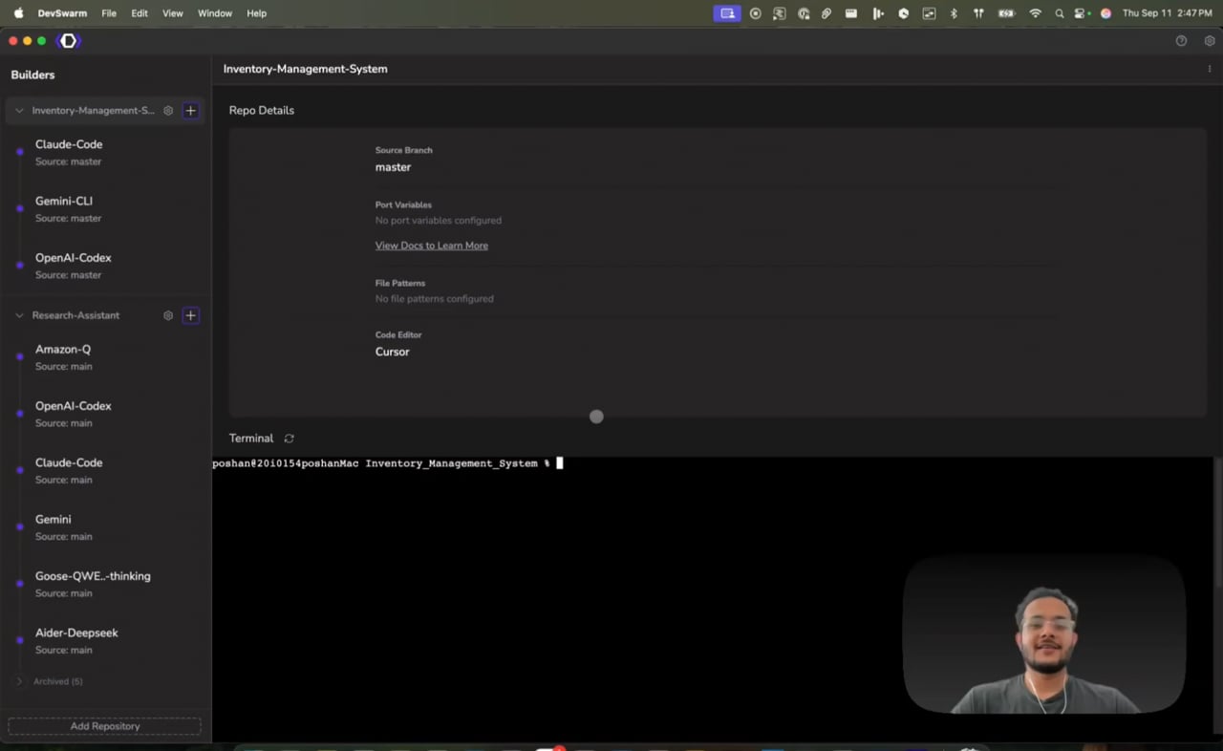1223x751 pixels.
Task: Expand the Archived (5) section
Action: tap(19, 681)
